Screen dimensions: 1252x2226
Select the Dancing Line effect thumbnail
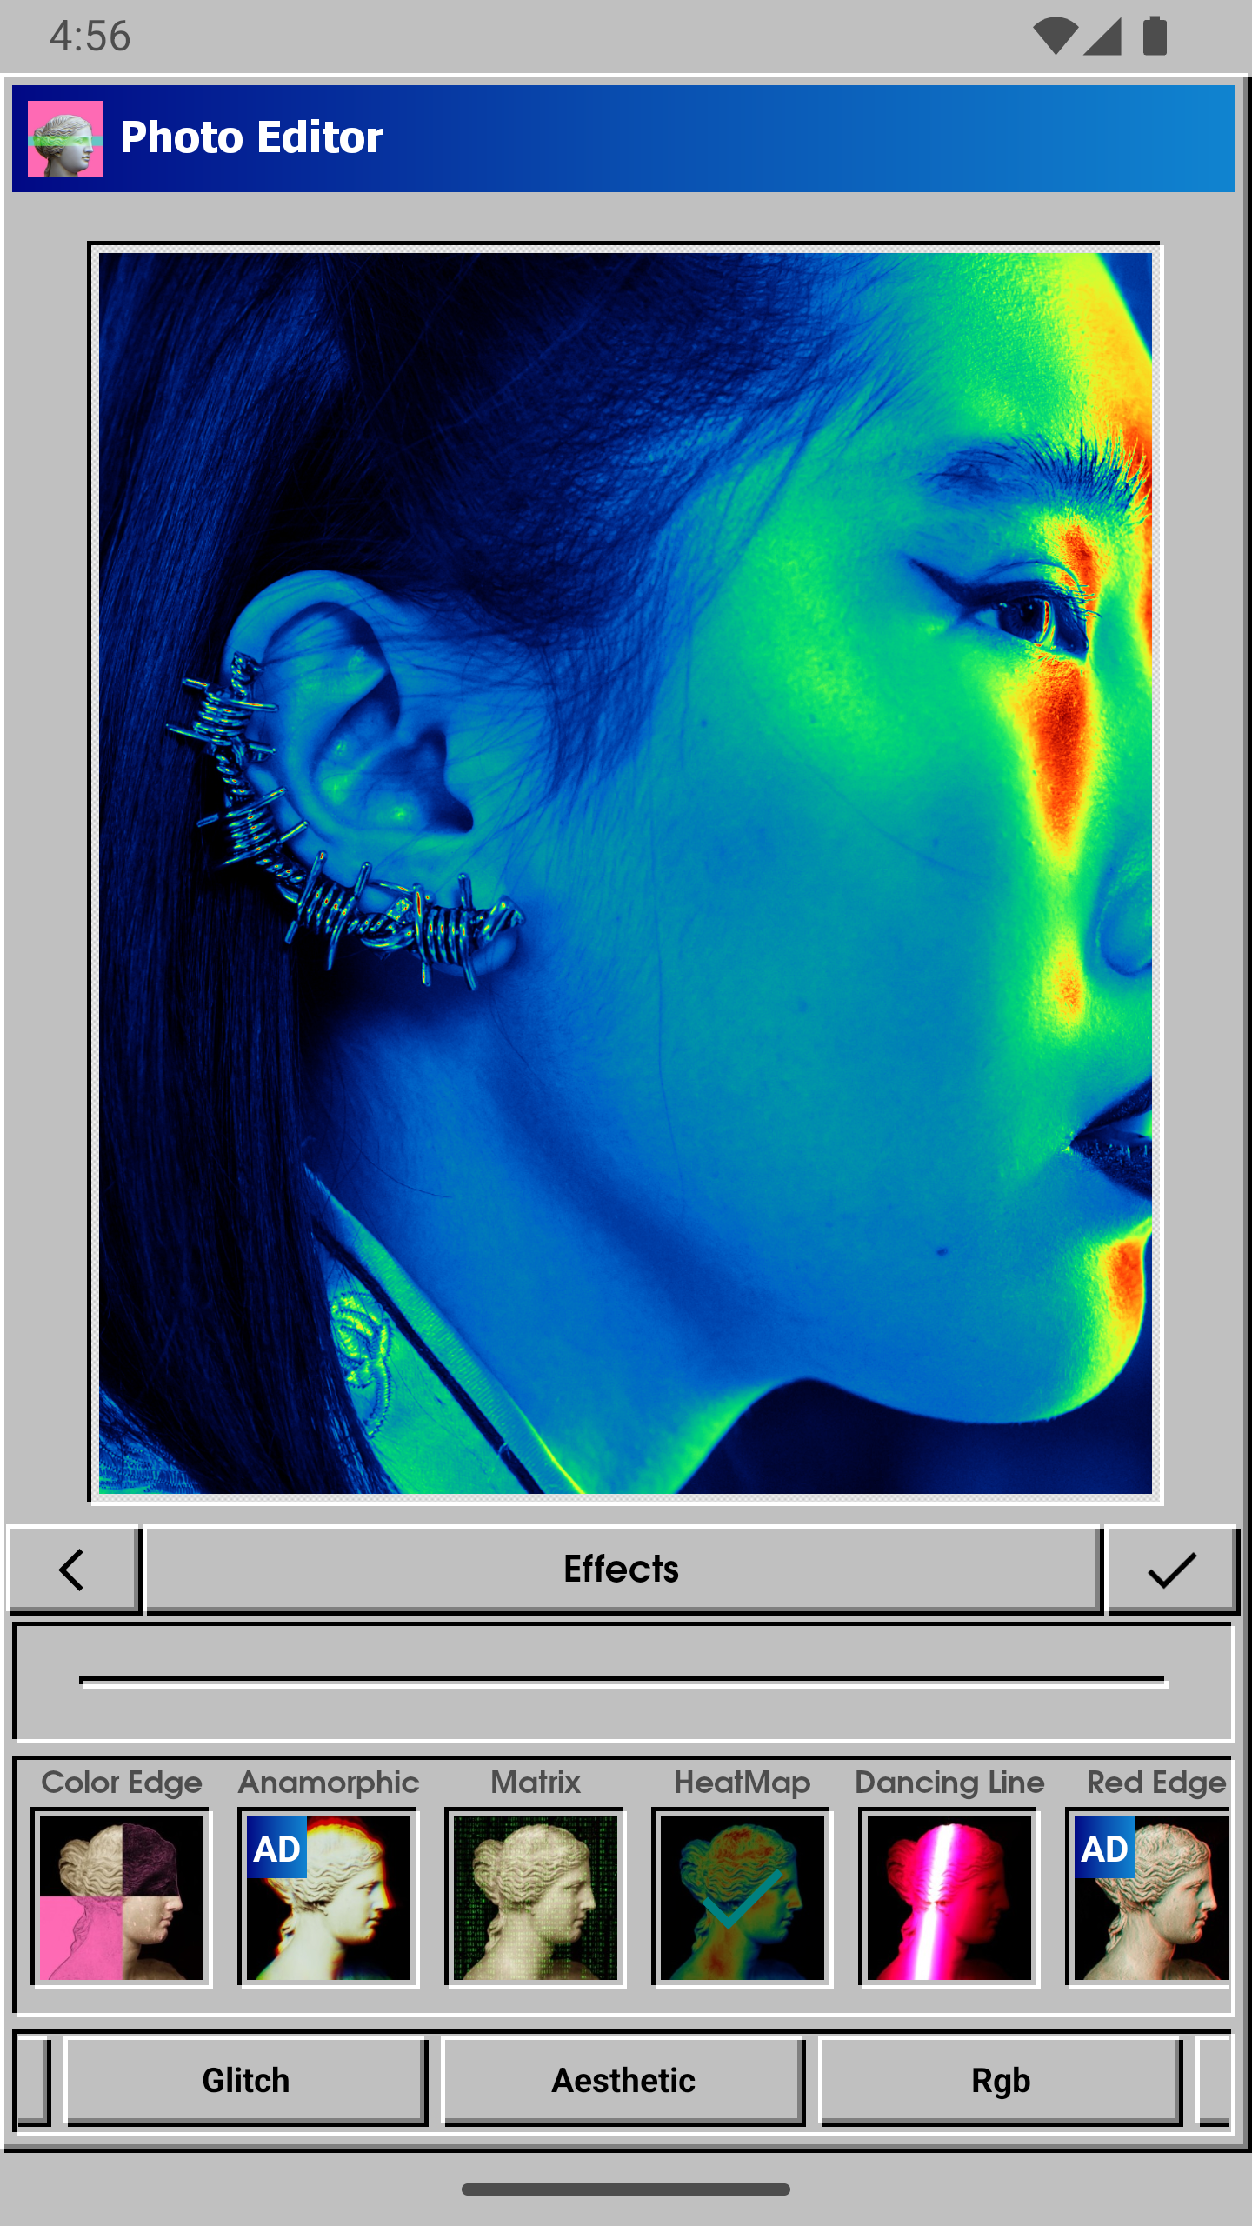(949, 1897)
